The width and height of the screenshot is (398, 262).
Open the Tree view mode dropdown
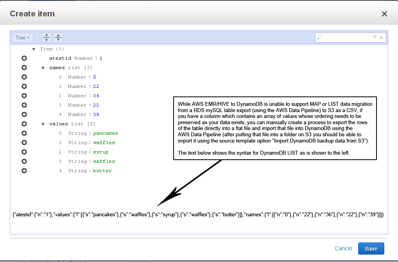click(x=23, y=37)
